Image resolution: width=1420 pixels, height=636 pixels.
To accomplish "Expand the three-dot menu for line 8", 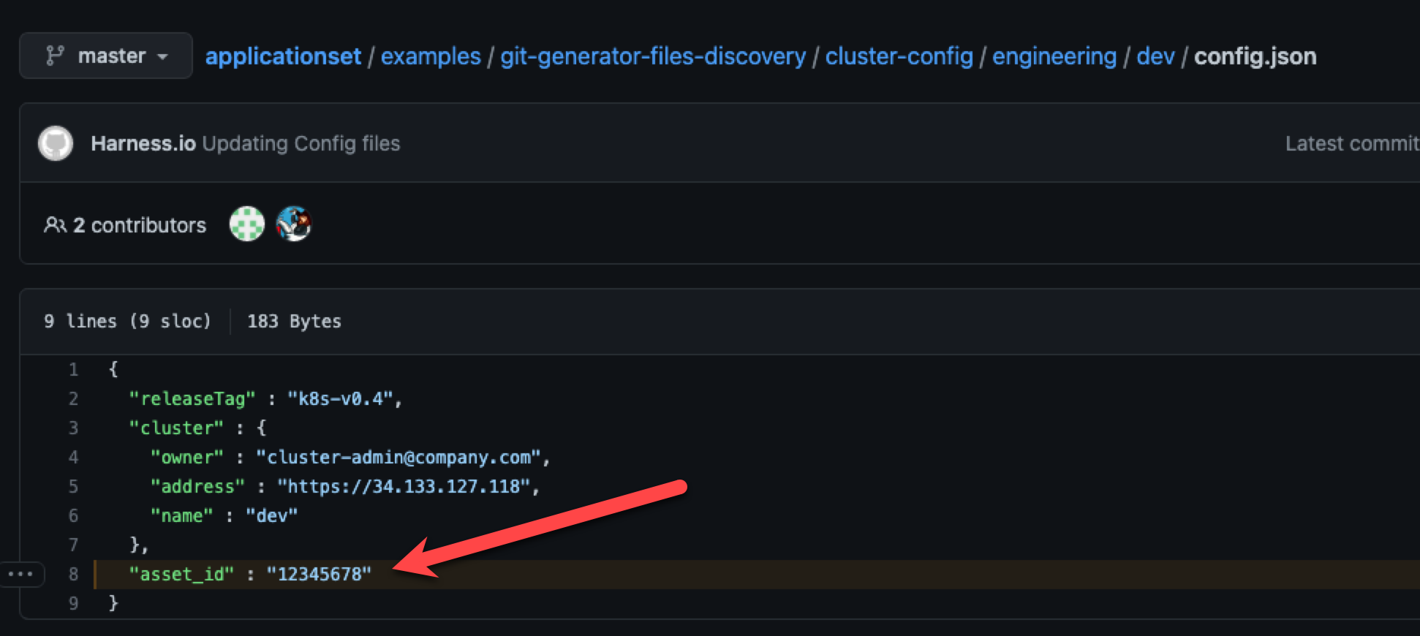I will 20,574.
